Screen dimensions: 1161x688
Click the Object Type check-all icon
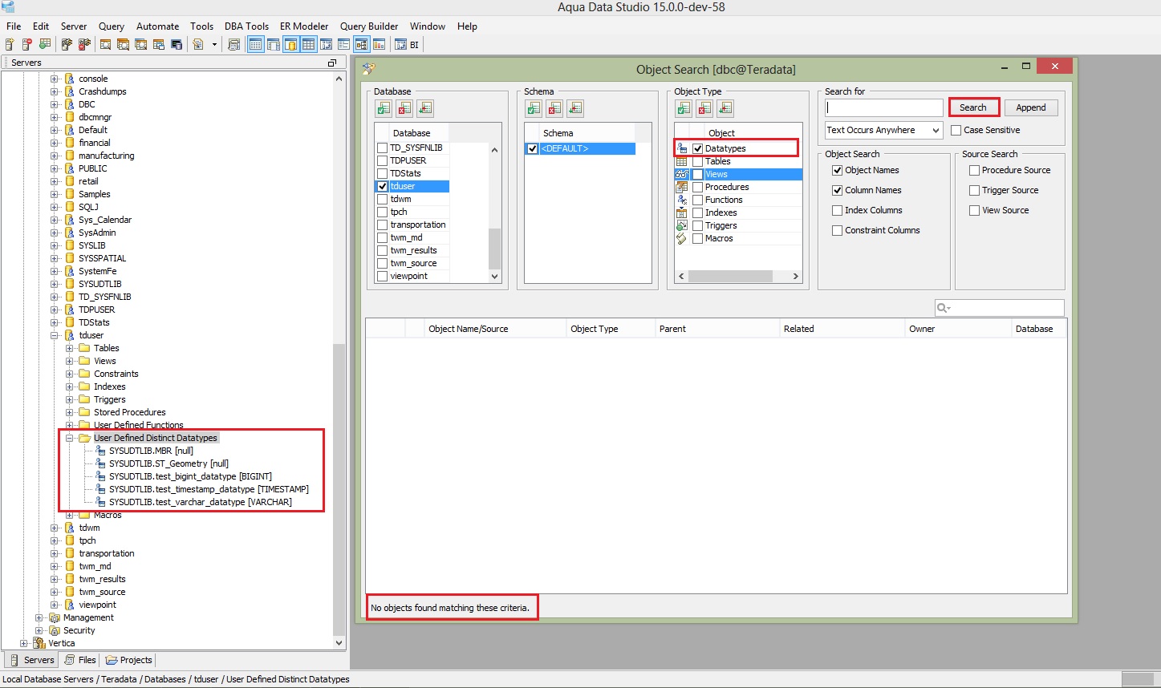click(684, 108)
